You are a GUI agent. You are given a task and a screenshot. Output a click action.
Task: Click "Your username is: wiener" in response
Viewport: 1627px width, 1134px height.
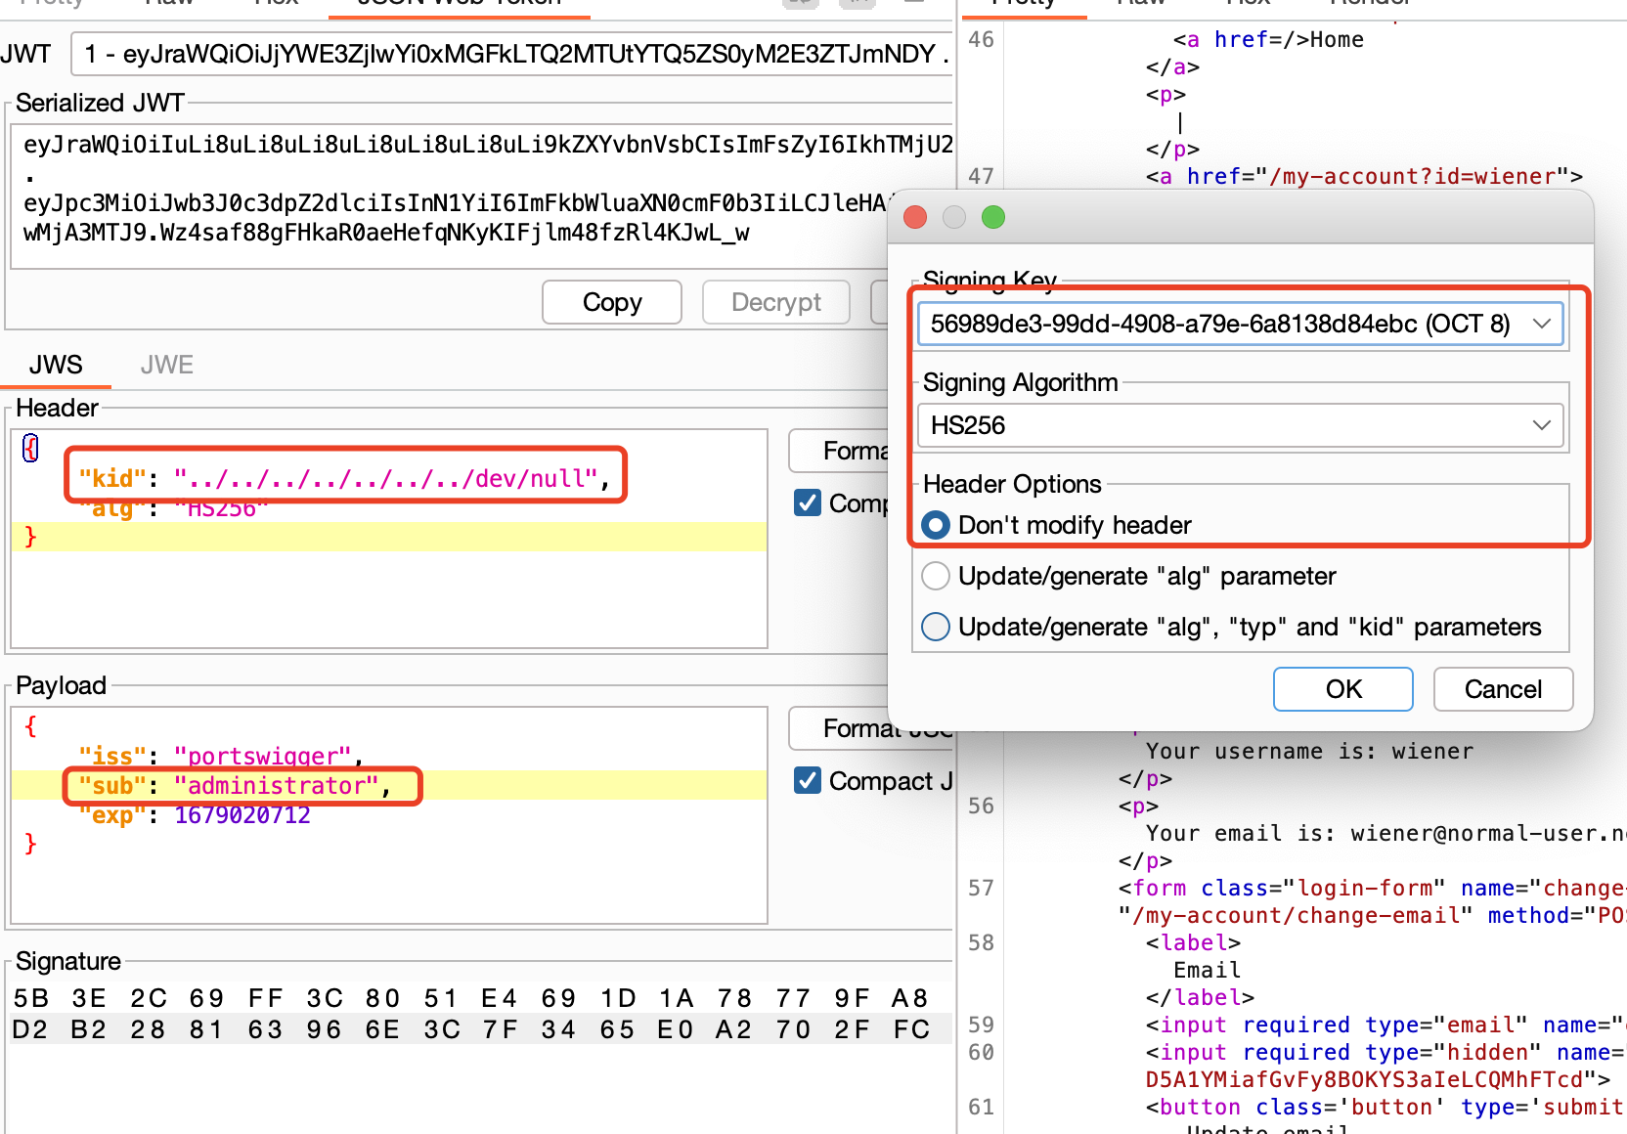pyautogui.click(x=1309, y=751)
